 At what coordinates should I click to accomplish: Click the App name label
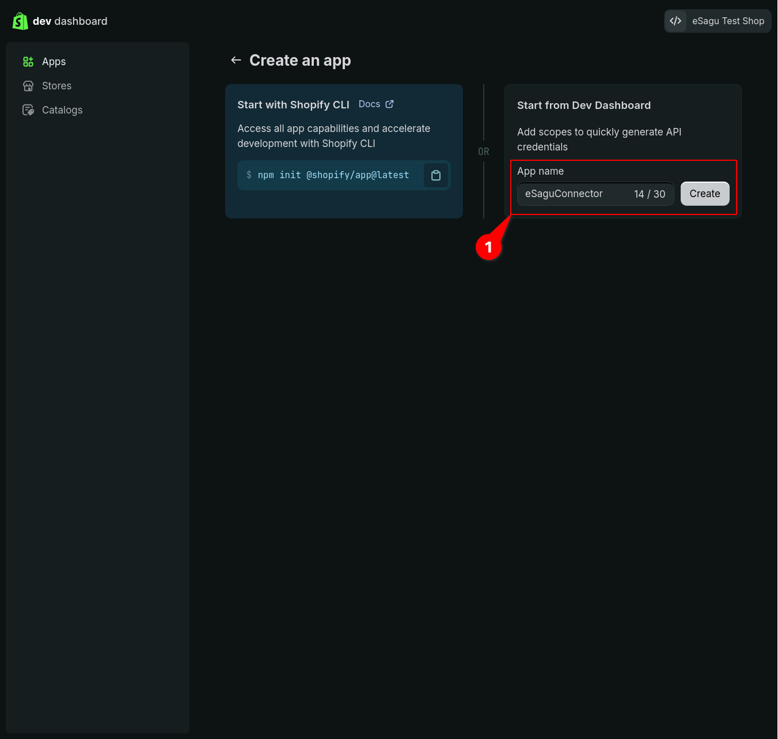click(540, 171)
